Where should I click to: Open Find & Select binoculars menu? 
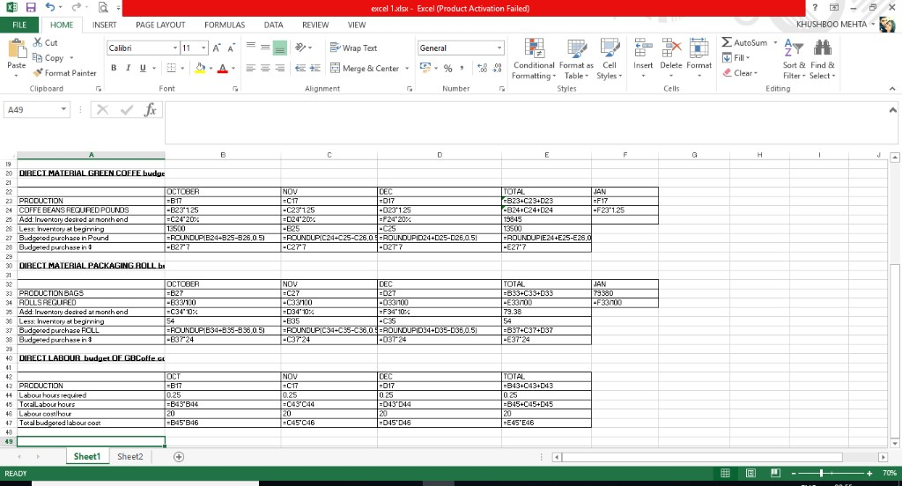[822, 59]
